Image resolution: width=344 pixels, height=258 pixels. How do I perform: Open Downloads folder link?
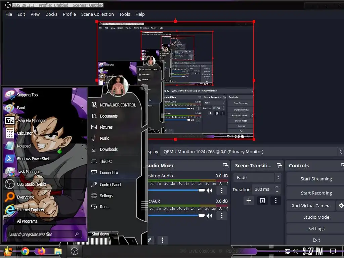point(109,149)
